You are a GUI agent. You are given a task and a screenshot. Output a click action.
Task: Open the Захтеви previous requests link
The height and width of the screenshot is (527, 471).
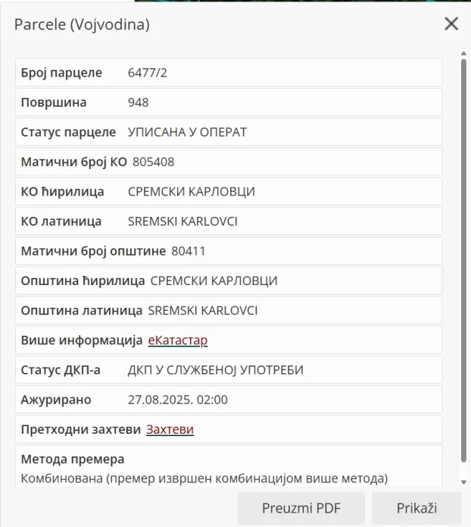click(170, 430)
